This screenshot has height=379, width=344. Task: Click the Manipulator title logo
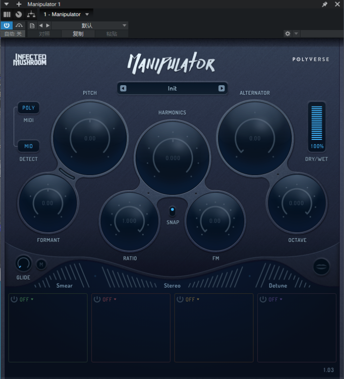point(171,63)
